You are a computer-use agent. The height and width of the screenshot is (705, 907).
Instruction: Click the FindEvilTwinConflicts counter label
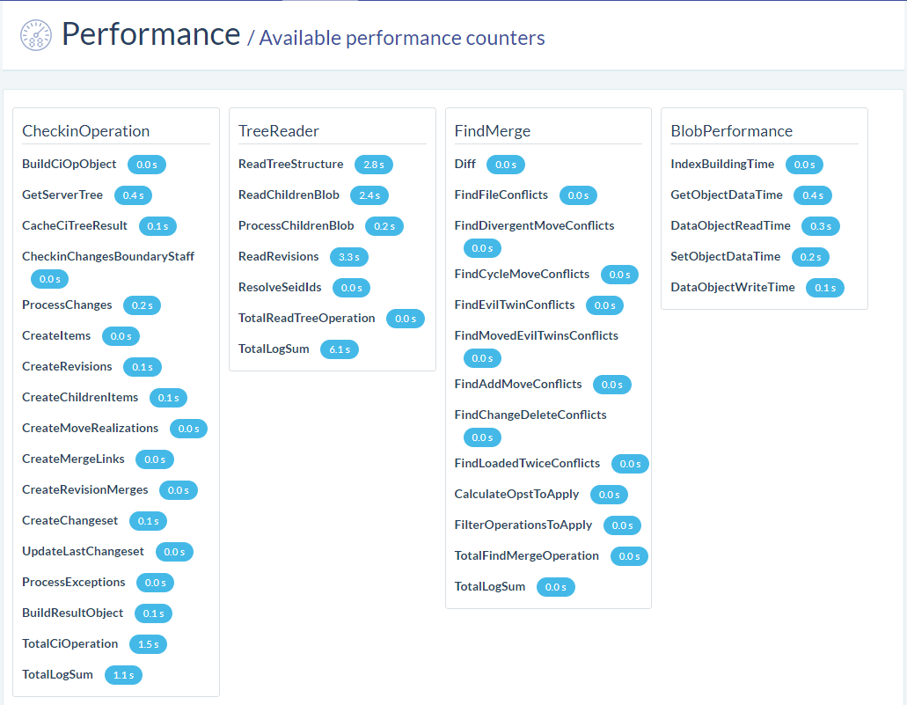[x=515, y=305]
